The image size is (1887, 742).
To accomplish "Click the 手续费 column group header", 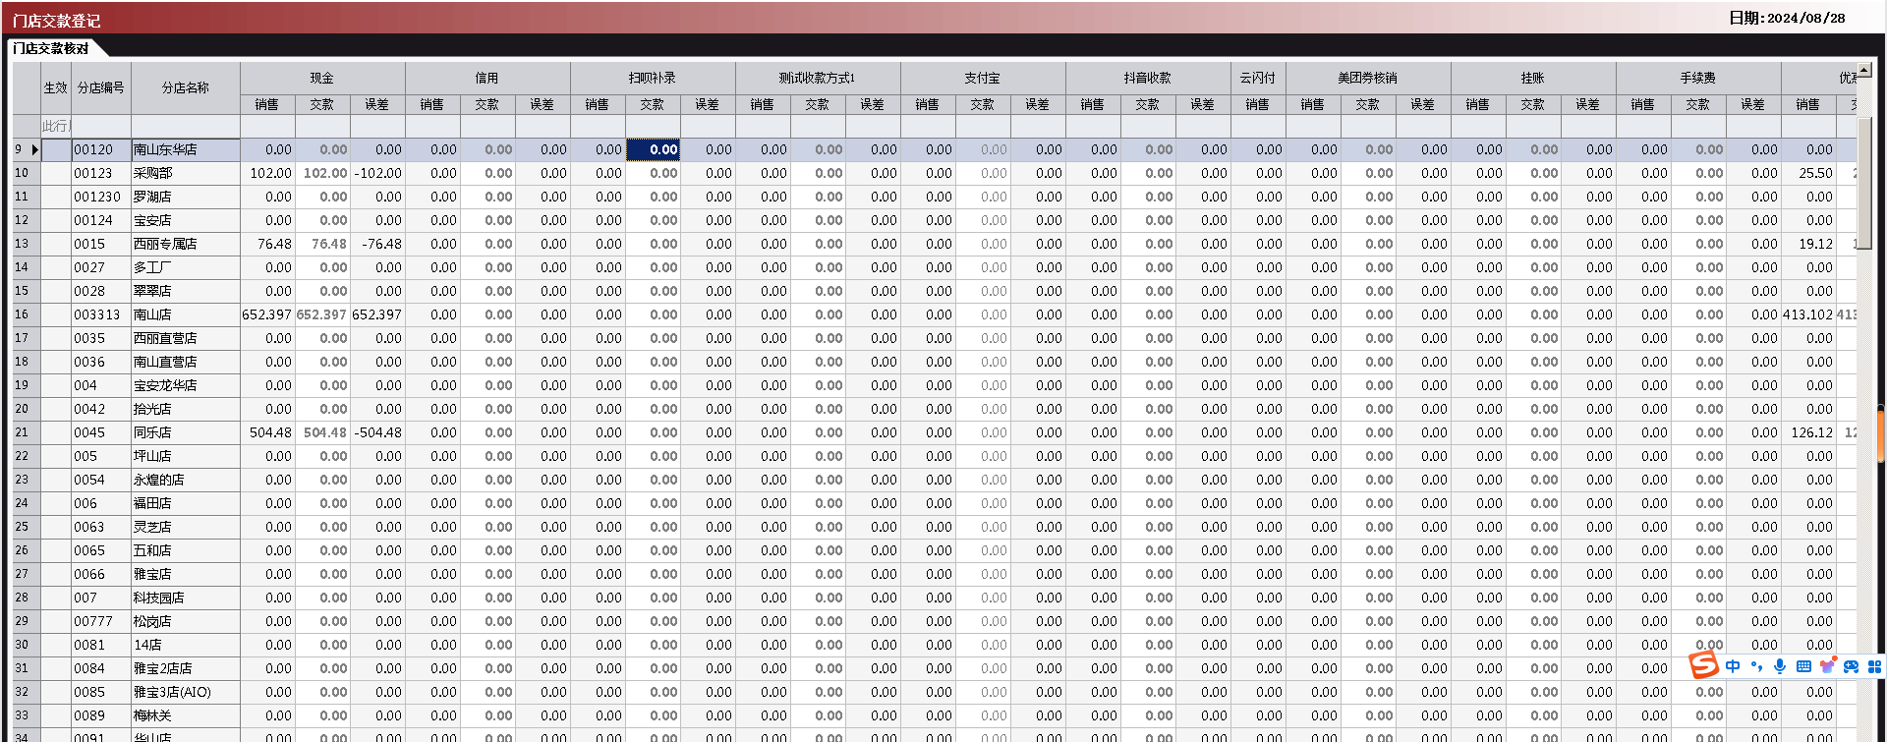I will 1698,78.
